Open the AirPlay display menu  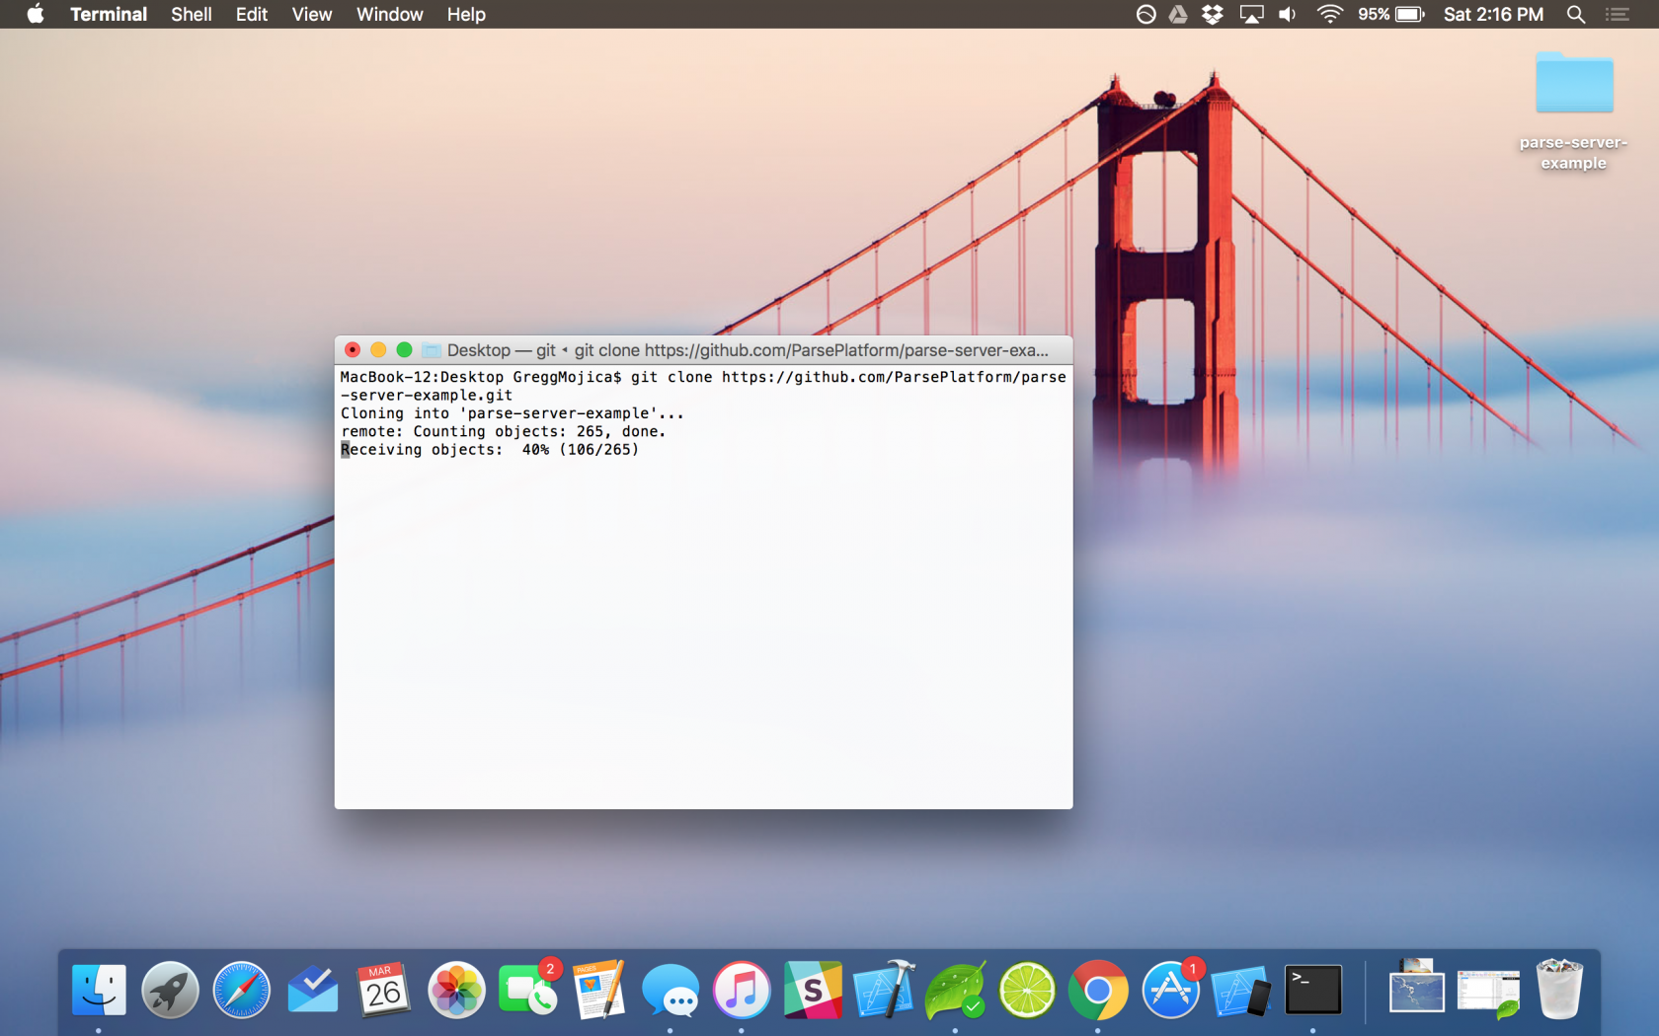pos(1251,14)
